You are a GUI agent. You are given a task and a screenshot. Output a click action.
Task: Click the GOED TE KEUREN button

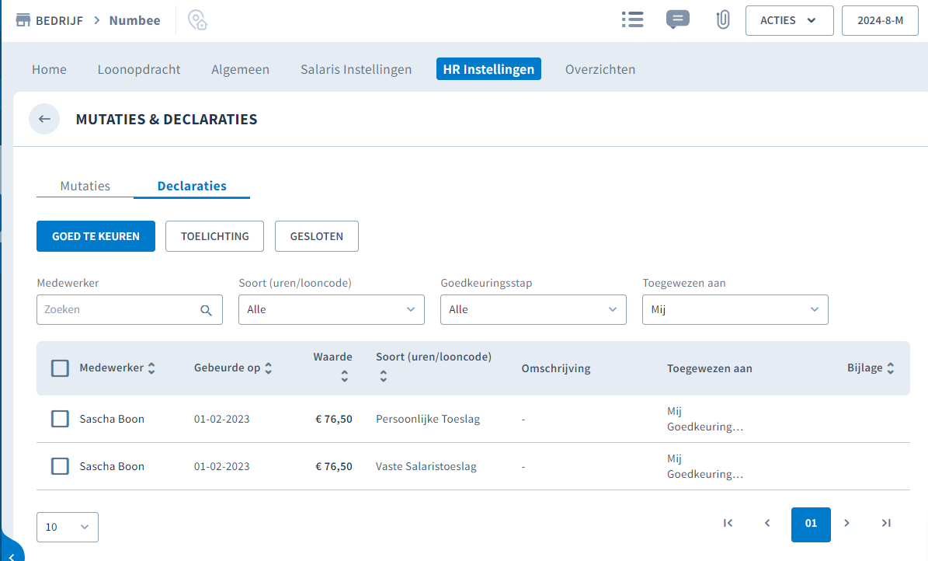tap(96, 236)
